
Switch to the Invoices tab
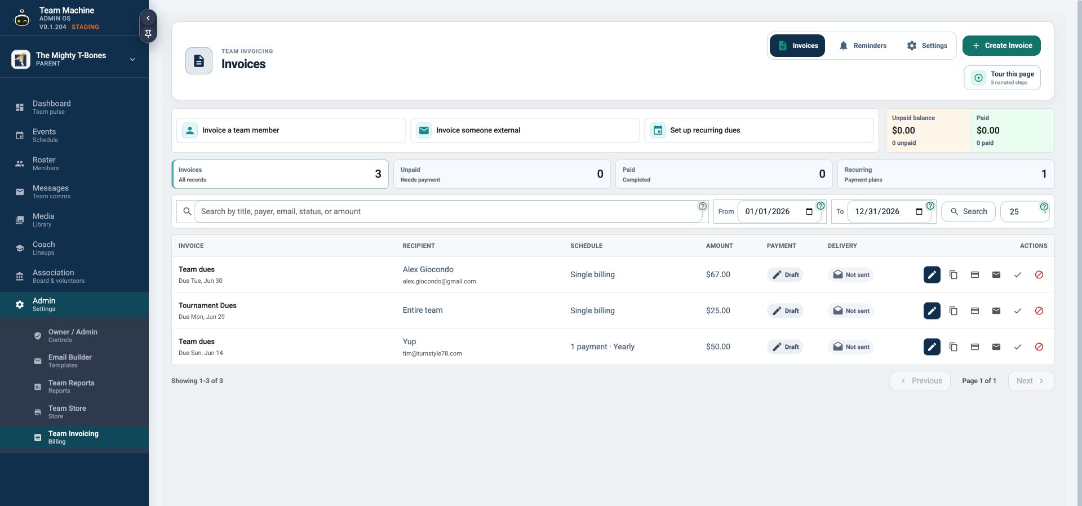(x=797, y=46)
